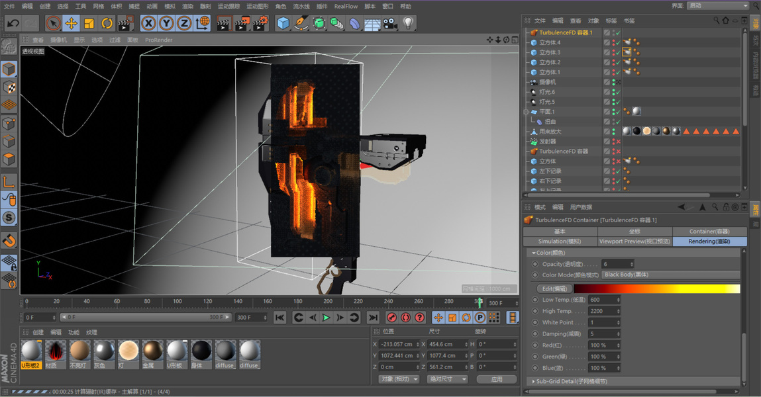Open Color Mode Black Body dropdown
Image resolution: width=761 pixels, height=397 pixels.
[x=670, y=275]
